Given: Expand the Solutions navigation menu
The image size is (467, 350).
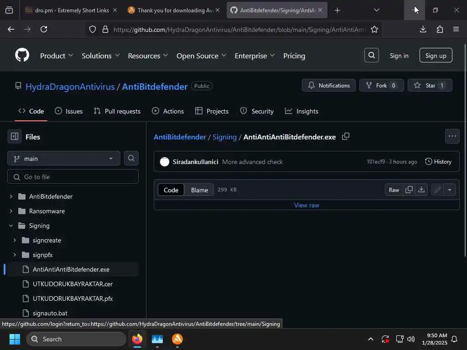Looking at the screenshot, I should (100, 56).
